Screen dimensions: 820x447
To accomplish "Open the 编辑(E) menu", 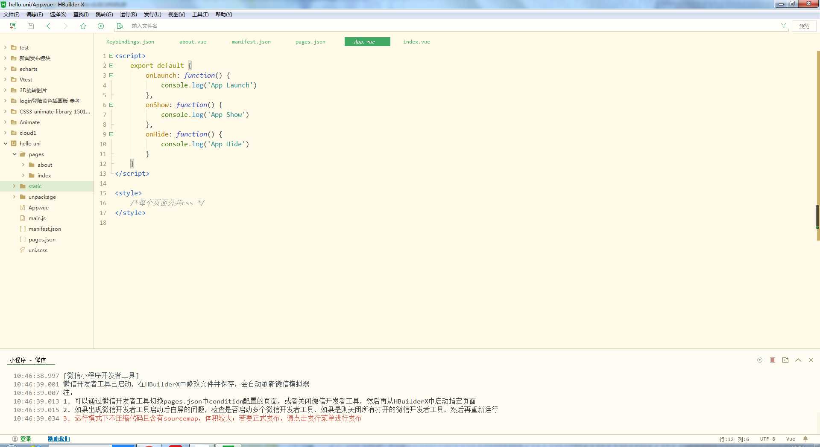I will [x=35, y=15].
